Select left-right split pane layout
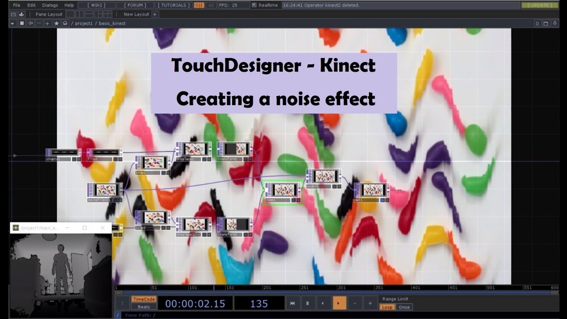Image resolution: width=567 pixels, height=319 pixels. [79, 14]
